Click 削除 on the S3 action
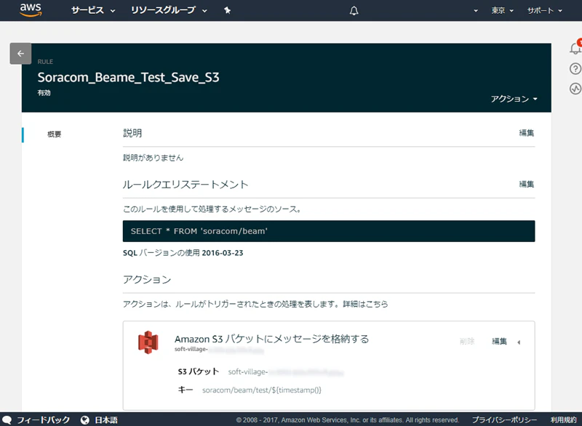 pos(467,341)
